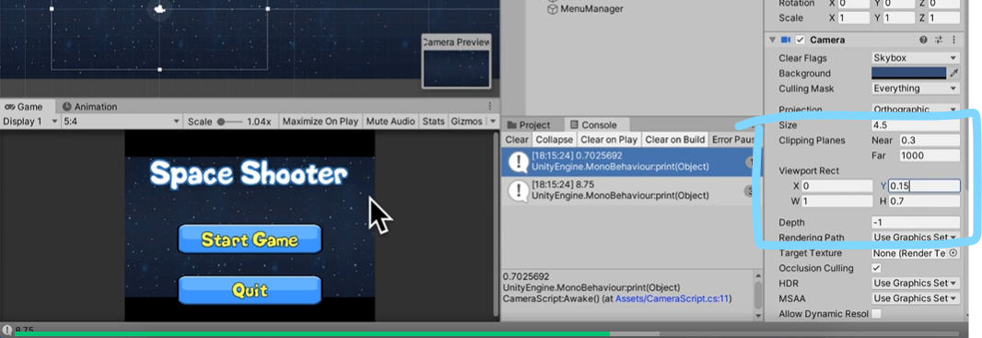
Task: Toggle Collapse in the Console toolbar
Action: click(554, 140)
